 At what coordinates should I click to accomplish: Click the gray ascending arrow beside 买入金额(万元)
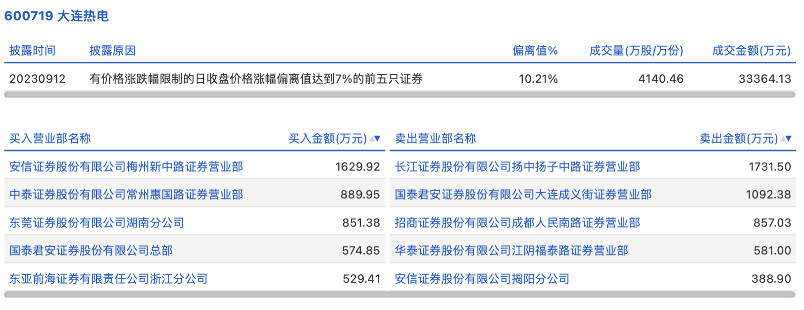click(x=372, y=139)
